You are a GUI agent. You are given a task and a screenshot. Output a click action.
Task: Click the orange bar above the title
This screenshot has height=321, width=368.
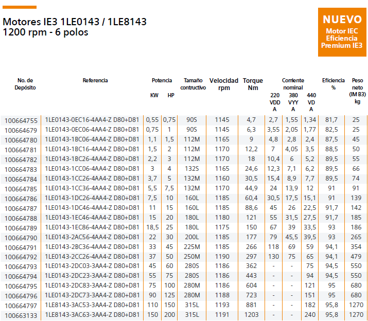tap(20, 7)
